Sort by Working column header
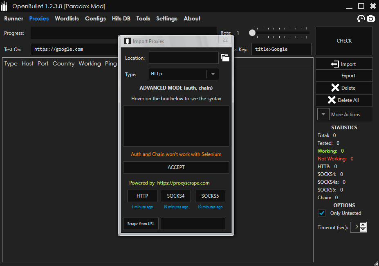This screenshot has height=266, width=379. [x=90, y=63]
